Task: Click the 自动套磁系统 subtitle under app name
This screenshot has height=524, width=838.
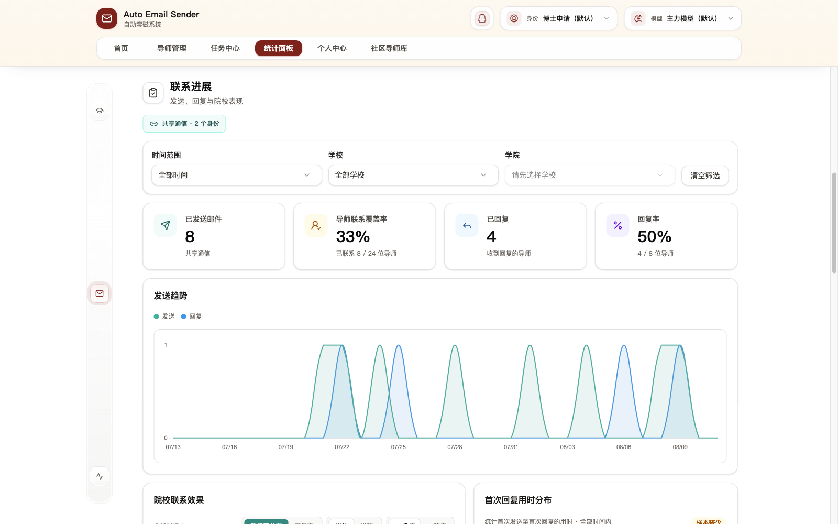Action: click(142, 25)
